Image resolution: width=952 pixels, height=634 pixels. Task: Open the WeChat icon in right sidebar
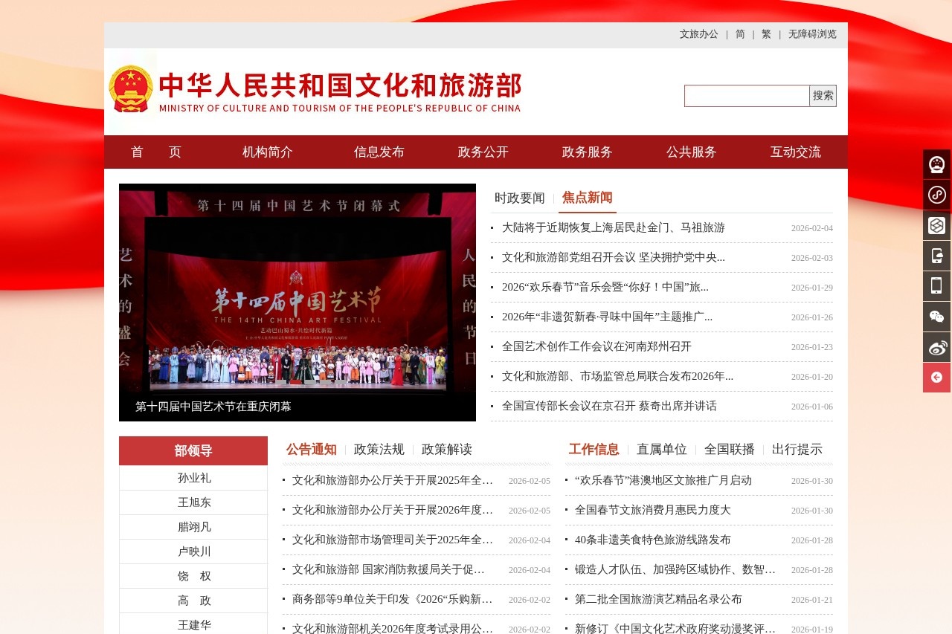(936, 317)
